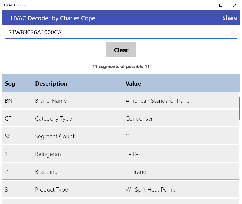Select the 'Seg' column header
The width and height of the screenshot is (242, 204).
10,84
